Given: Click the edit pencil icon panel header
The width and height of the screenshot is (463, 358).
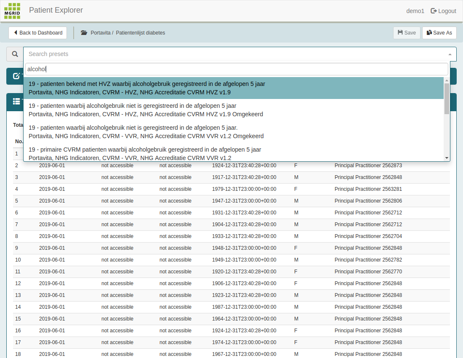Looking at the screenshot, I should point(16,76).
